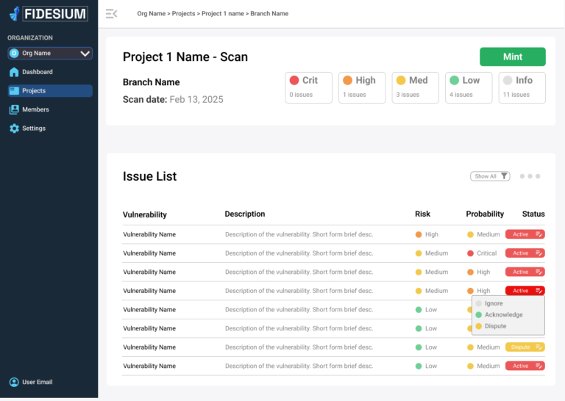Click the Branch Name breadcrumb
Screen dimensions: 565x401
click(269, 14)
